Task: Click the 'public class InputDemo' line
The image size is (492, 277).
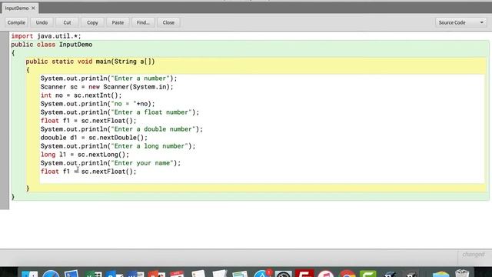Action: click(52, 45)
